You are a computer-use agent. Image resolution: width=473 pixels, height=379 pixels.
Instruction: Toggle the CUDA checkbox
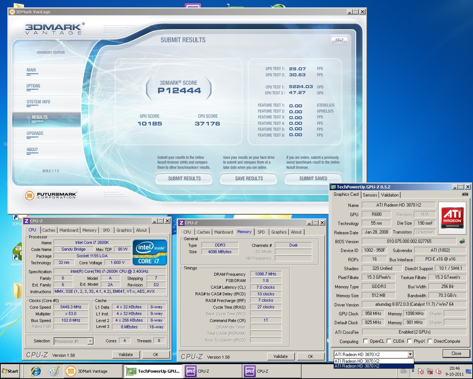[x=389, y=341]
